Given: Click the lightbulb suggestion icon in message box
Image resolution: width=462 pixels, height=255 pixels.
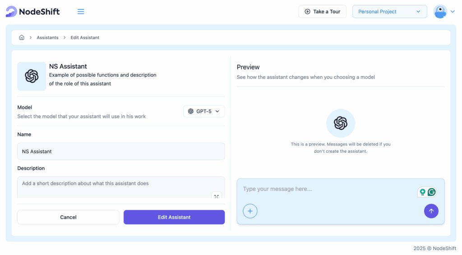Looking at the screenshot, I should click(x=423, y=192).
